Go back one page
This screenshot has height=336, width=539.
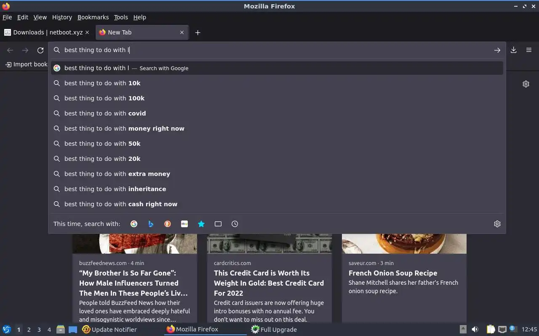click(10, 50)
